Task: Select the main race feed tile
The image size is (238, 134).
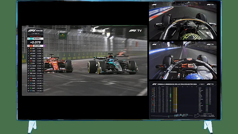Action: coord(84,60)
